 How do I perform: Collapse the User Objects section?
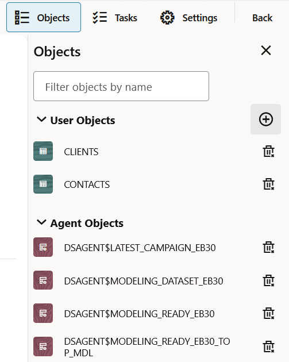point(41,120)
